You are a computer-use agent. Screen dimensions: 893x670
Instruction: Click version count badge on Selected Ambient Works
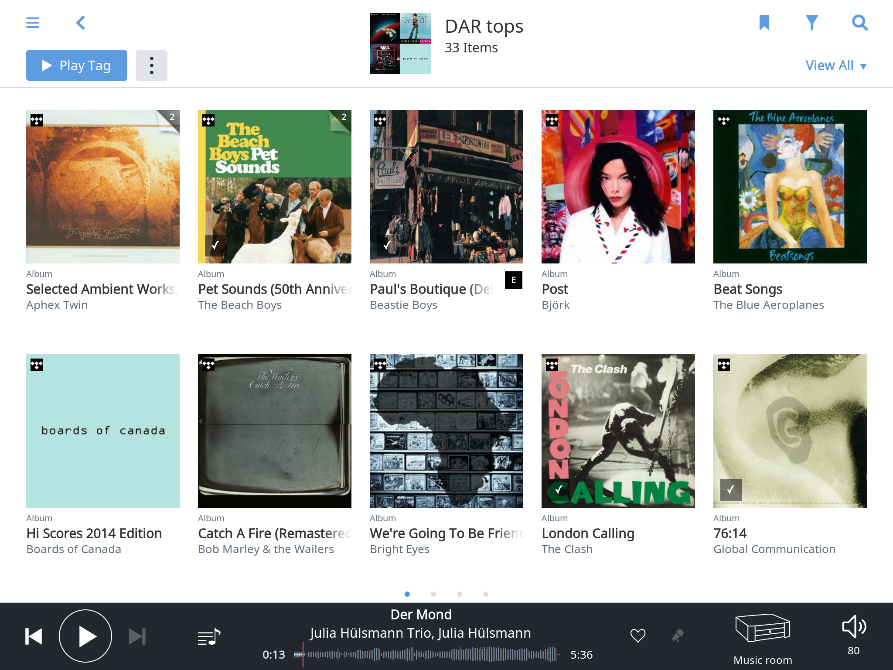171,117
